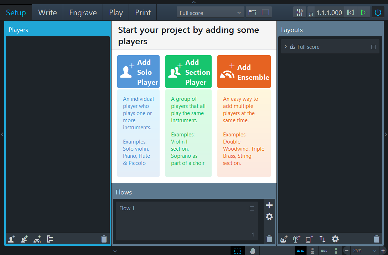The width and height of the screenshot is (388, 255).
Task: Add a new flow with the plus icon
Action: [269, 205]
